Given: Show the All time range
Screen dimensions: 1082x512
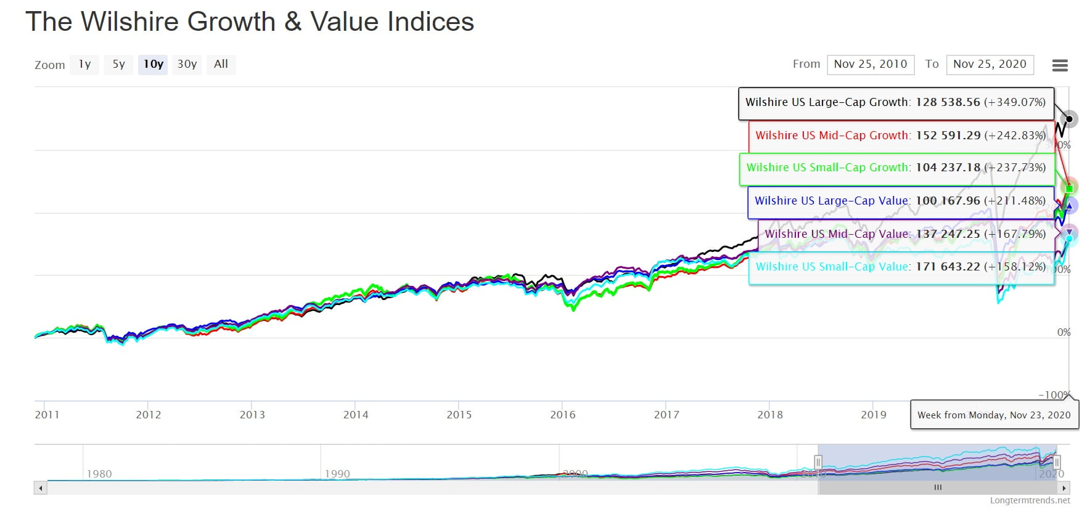Looking at the screenshot, I should coord(221,64).
